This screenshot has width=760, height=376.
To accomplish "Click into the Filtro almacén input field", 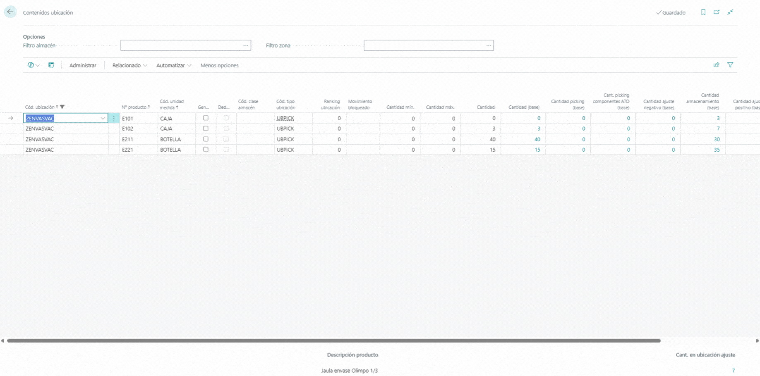I will pos(181,45).
